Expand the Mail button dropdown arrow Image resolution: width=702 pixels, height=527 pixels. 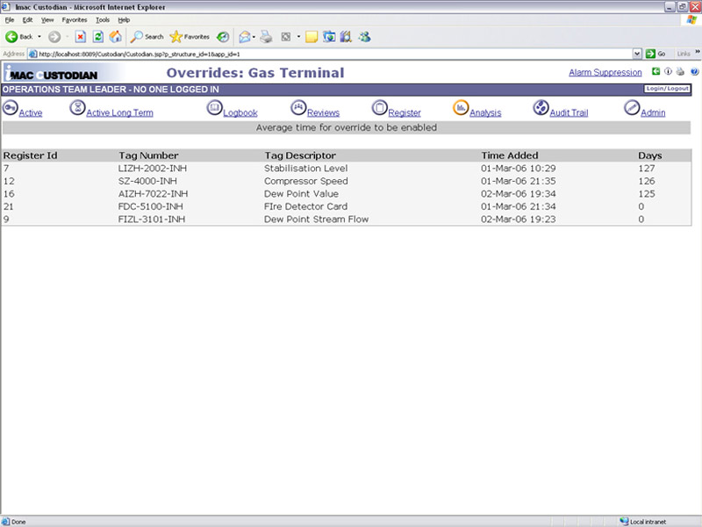coord(254,37)
